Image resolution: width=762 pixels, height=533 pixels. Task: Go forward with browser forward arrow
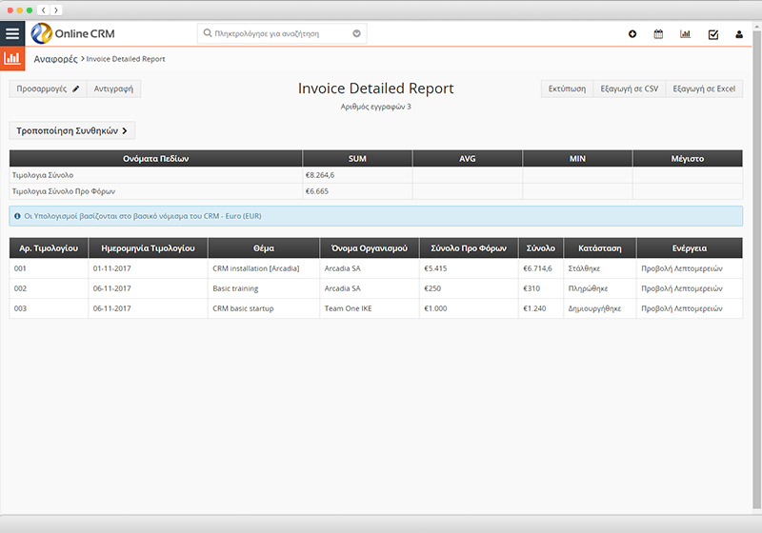click(56, 10)
